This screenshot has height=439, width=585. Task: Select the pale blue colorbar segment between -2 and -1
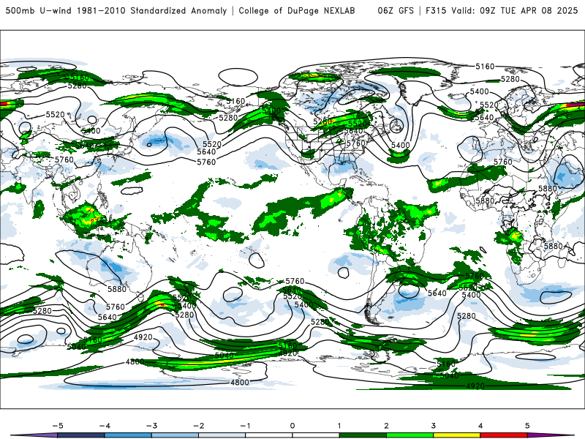coord(222,435)
